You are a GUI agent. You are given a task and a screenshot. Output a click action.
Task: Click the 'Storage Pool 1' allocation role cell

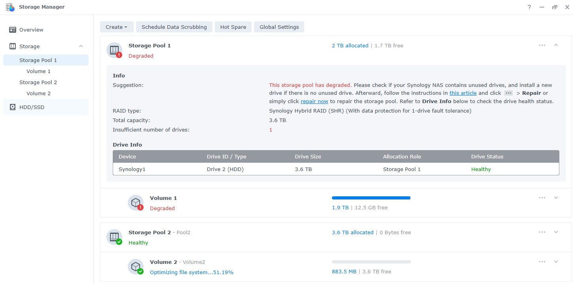click(x=402, y=169)
